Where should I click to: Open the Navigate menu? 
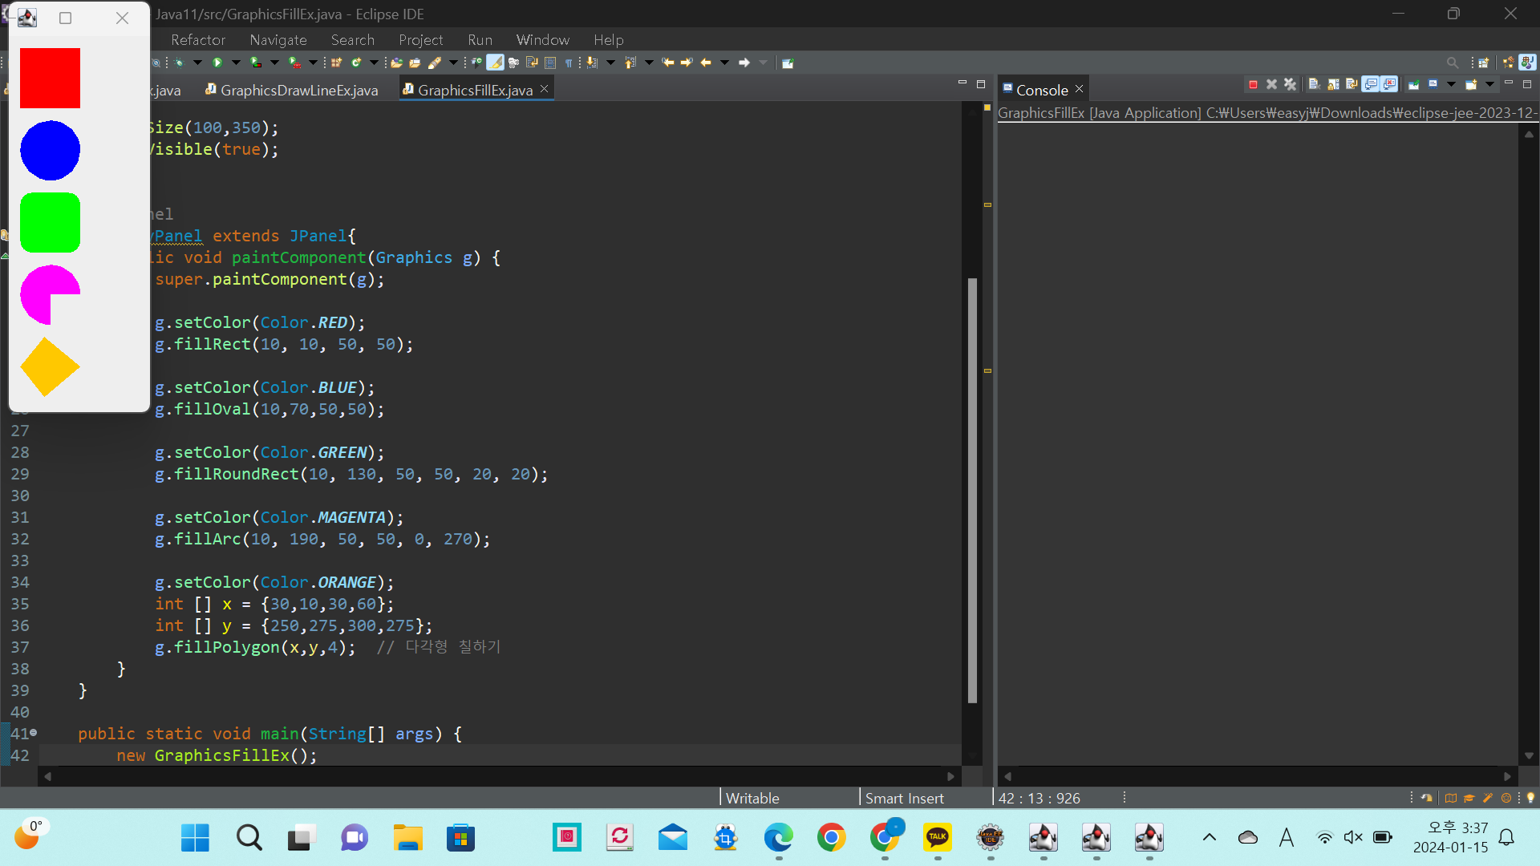(x=278, y=39)
